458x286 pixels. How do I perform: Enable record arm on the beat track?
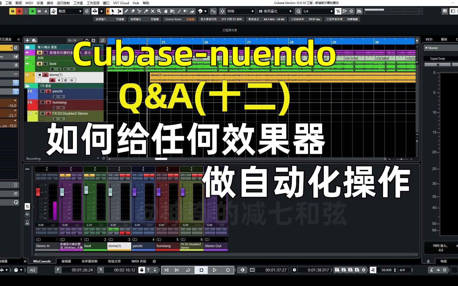coord(52,69)
